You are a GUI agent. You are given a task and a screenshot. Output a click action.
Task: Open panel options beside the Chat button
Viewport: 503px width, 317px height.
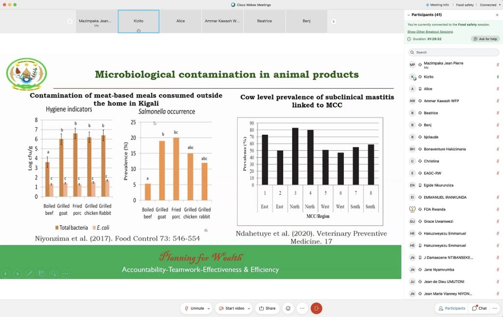pyautogui.click(x=495, y=308)
